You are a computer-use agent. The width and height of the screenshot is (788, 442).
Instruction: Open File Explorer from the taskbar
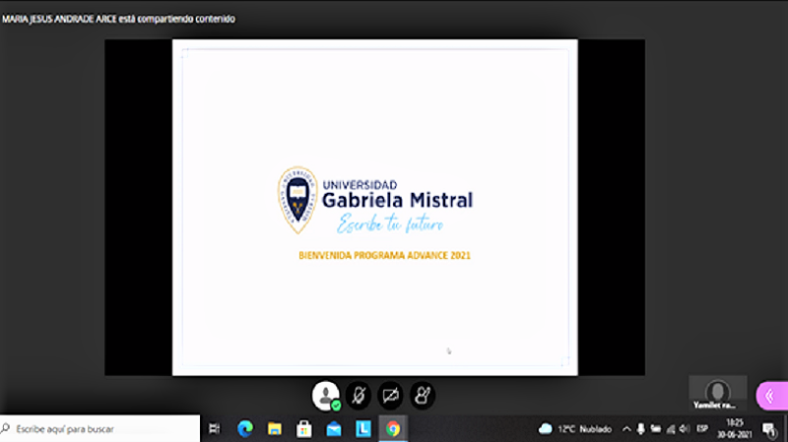click(275, 428)
